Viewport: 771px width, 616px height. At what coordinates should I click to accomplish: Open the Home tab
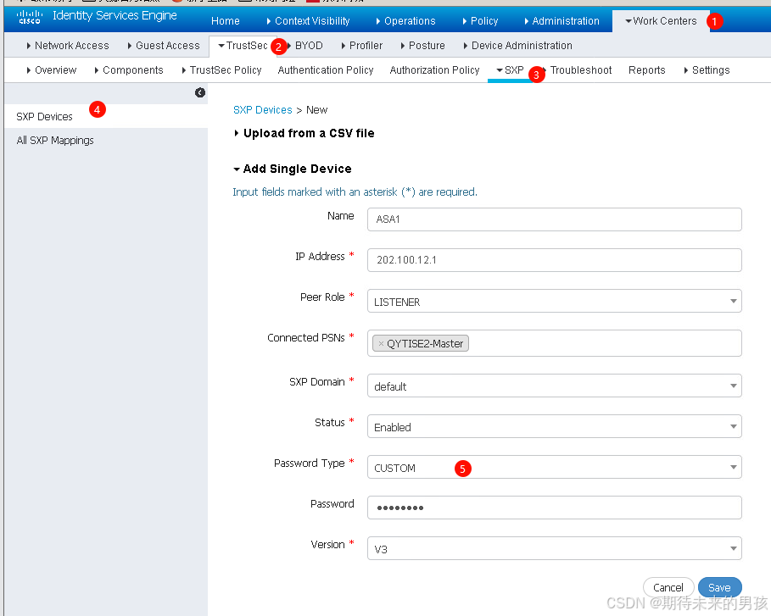pos(226,21)
